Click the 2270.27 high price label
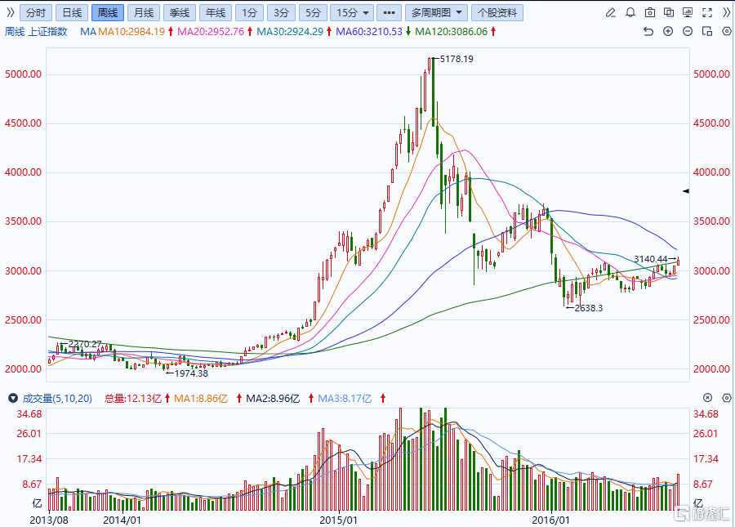This screenshot has width=735, height=527. pos(85,344)
